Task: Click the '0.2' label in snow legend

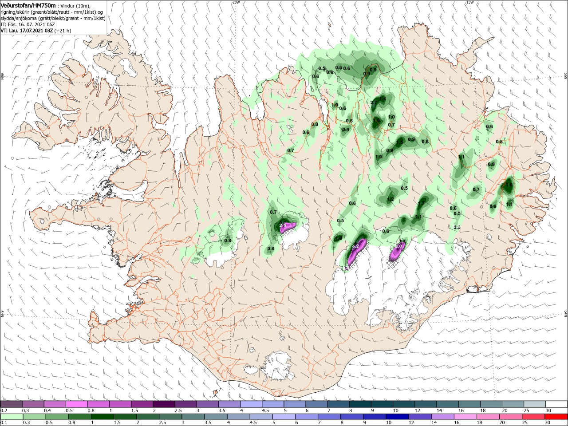Action: 4,410
